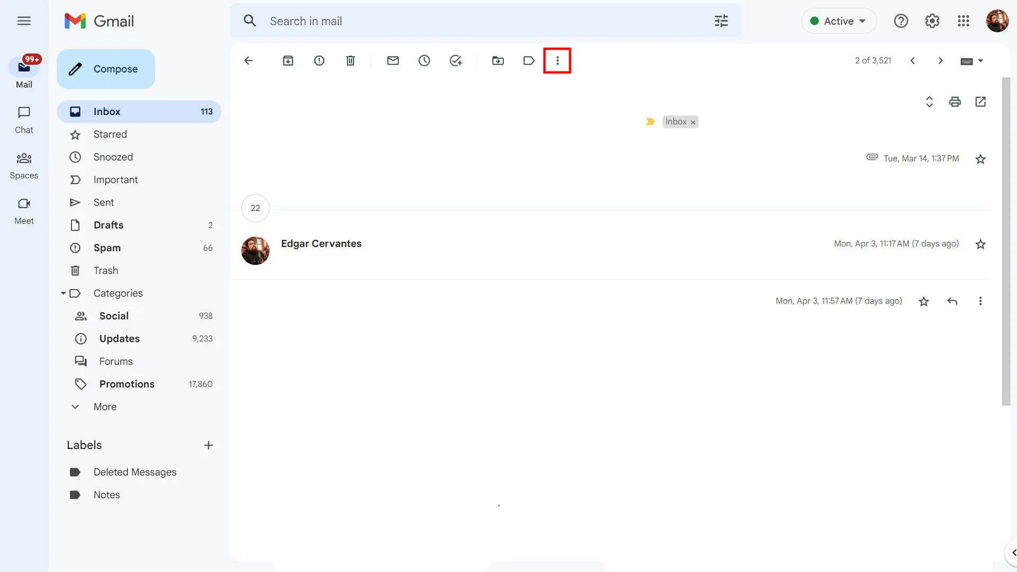
Task: Click the Compose button
Action: coord(106,69)
